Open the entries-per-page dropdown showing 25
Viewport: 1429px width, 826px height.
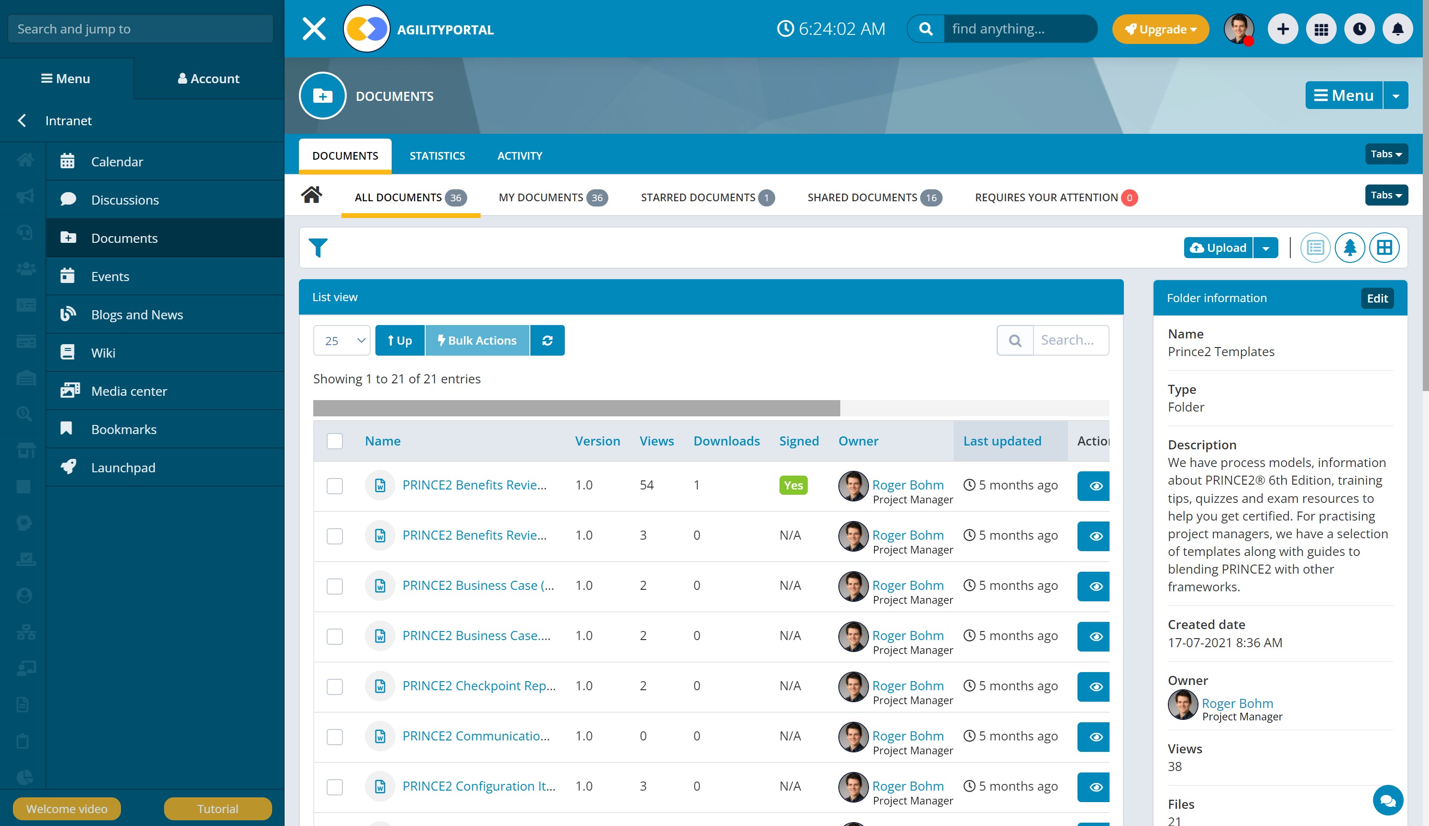pos(341,340)
